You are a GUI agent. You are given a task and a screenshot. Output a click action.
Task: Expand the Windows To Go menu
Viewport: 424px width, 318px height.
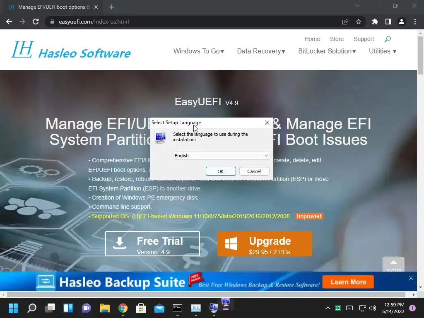click(x=199, y=51)
